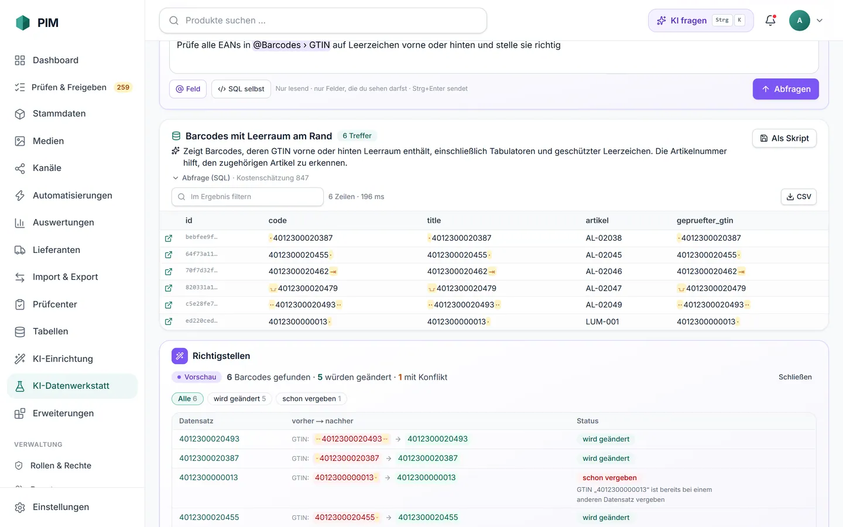The width and height of the screenshot is (843, 527).
Task: Open Automatisierungen lightning icon in sidebar
Action: pyautogui.click(x=20, y=196)
